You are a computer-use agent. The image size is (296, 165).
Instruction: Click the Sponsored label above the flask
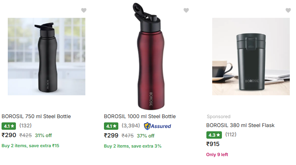(218, 116)
